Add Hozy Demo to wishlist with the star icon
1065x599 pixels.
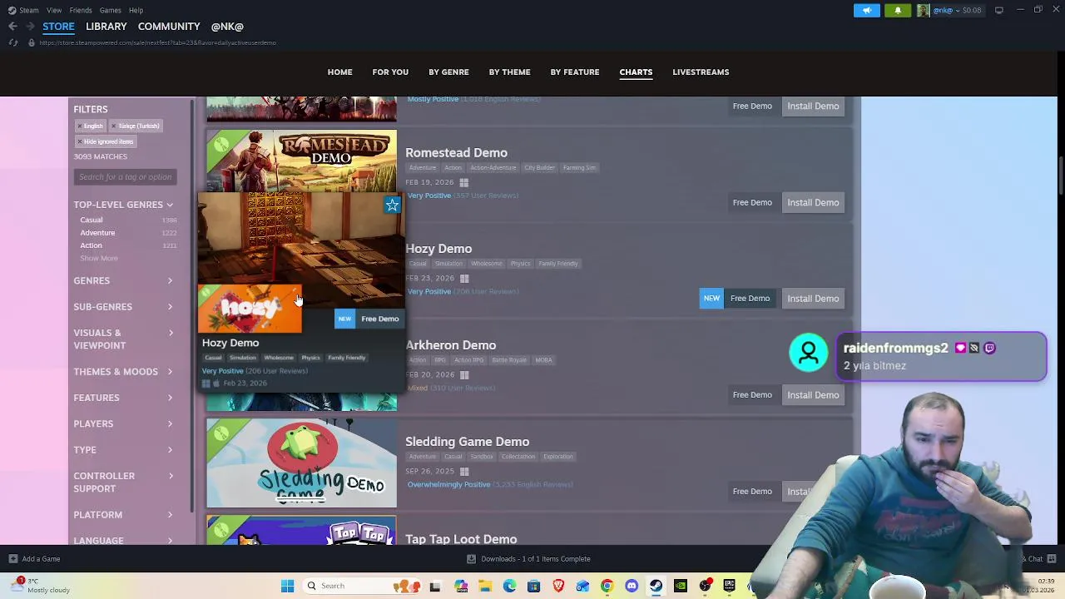(x=392, y=205)
